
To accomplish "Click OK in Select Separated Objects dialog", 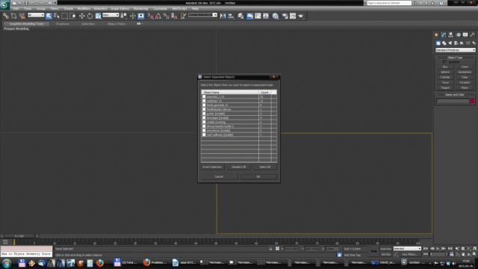I will point(258,176).
